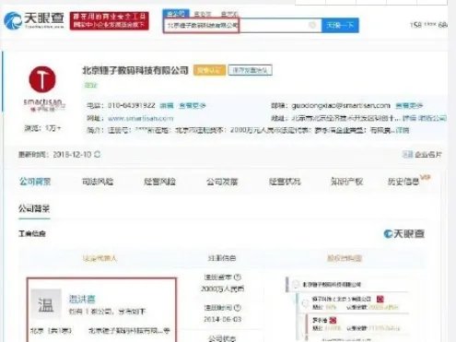Screen dimensions: 456x342
Task: Click the guodongxiao@smartisan.com email address
Action: tap(341, 105)
